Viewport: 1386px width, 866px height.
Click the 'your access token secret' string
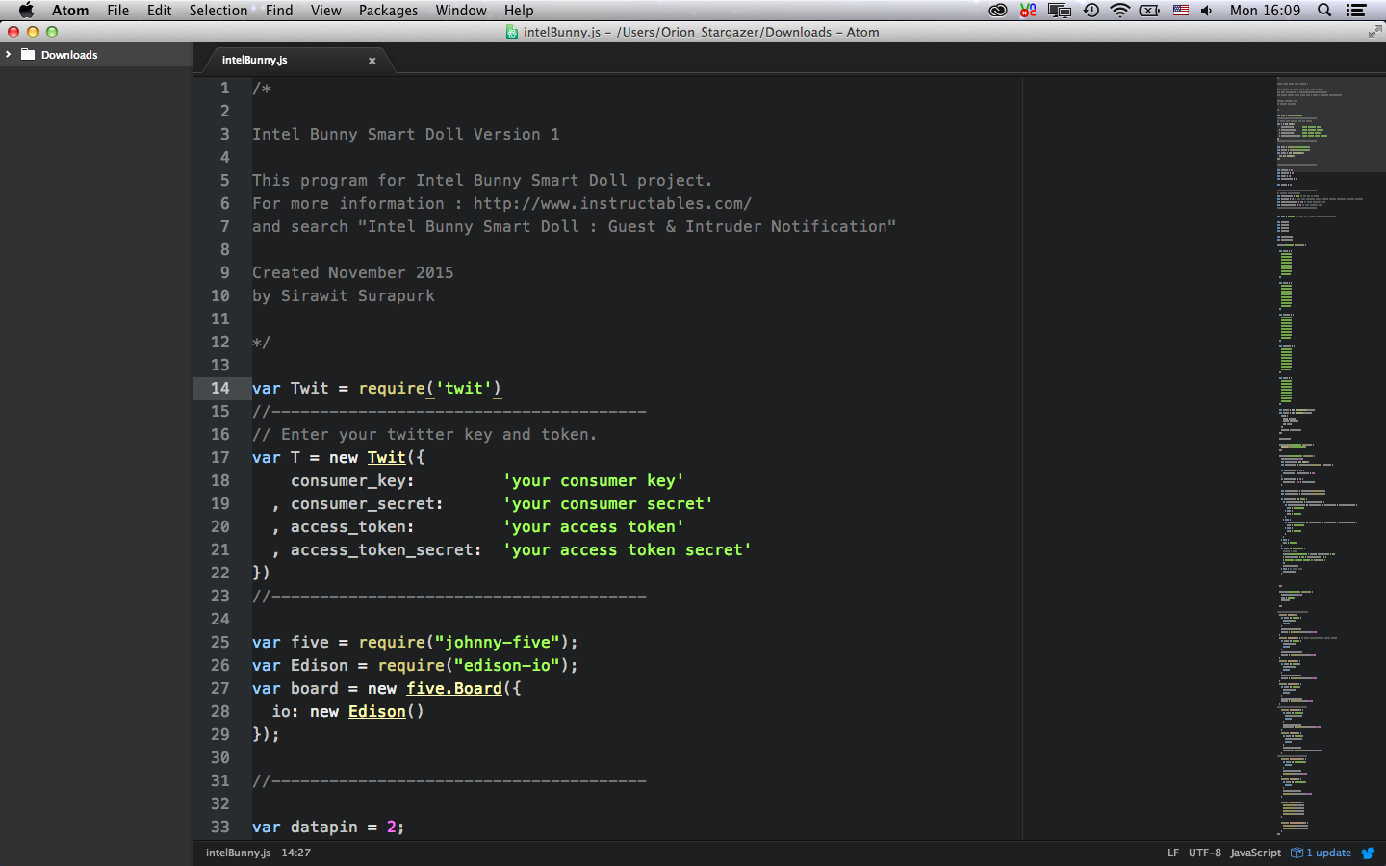(x=627, y=549)
